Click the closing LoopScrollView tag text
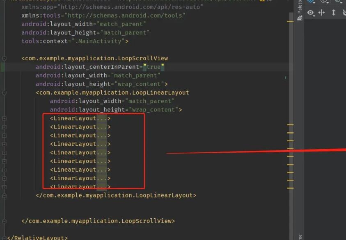The width and height of the screenshot is (346, 240). (99, 221)
